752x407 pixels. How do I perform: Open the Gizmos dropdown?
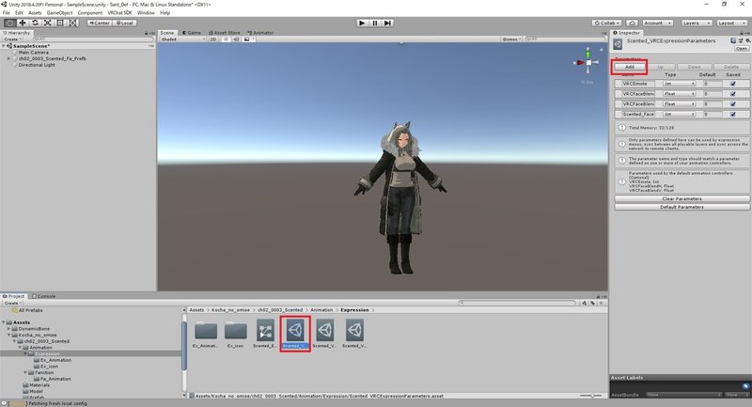pyautogui.click(x=511, y=39)
